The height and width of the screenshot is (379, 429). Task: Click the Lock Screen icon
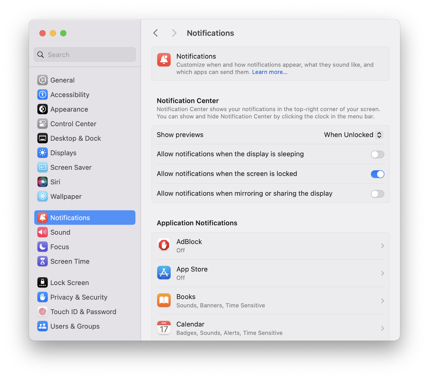click(x=42, y=282)
